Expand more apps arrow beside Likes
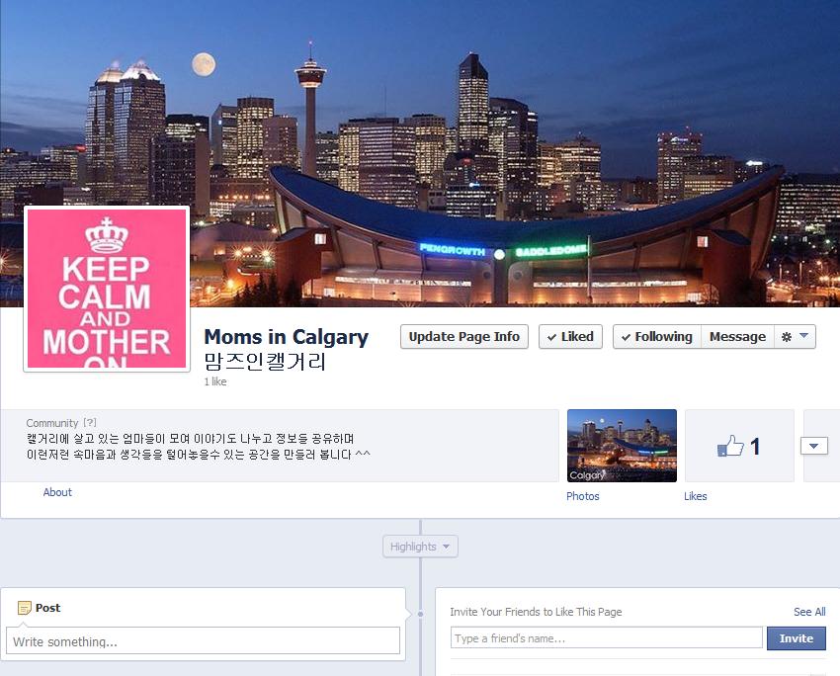This screenshot has height=676, width=840. [x=813, y=446]
